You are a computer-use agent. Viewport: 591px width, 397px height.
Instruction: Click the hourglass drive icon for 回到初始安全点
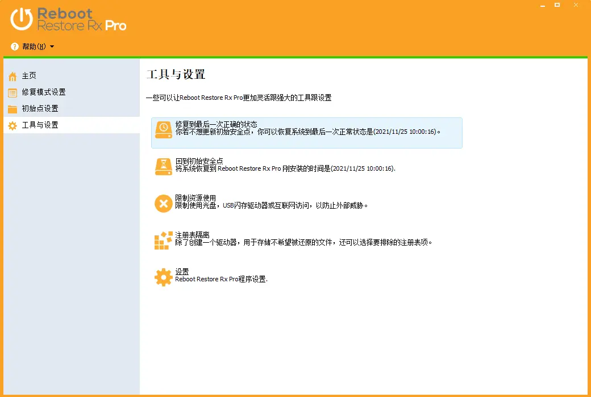(x=164, y=167)
